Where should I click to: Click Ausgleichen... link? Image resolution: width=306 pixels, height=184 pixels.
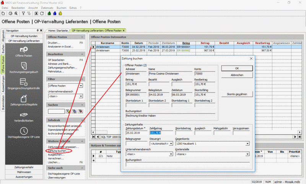pos(56,155)
